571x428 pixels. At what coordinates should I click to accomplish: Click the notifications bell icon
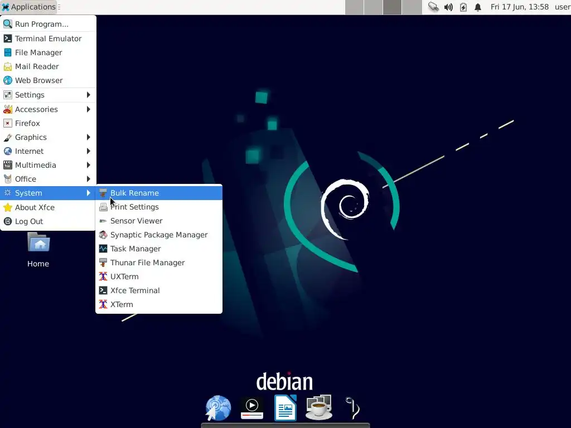pos(478,7)
